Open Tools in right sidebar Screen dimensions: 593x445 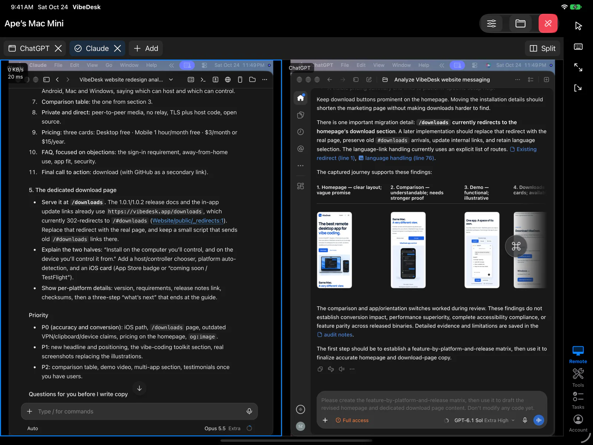578,378
